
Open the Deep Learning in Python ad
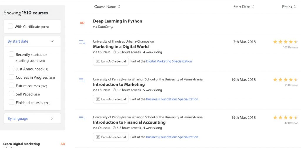118,21
